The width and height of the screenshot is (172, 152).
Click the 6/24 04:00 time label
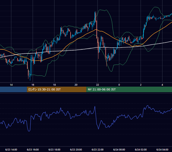pyautogui.click(x=162, y=149)
